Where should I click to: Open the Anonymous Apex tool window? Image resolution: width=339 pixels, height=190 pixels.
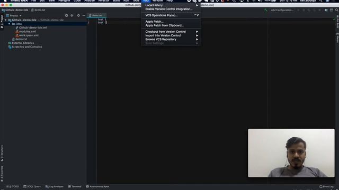(x=97, y=186)
